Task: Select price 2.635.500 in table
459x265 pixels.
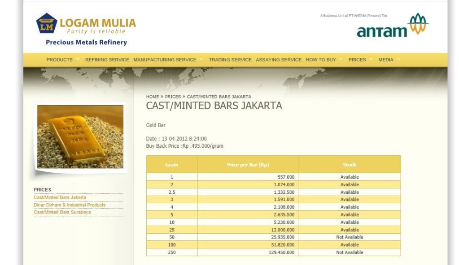Action: (284, 215)
